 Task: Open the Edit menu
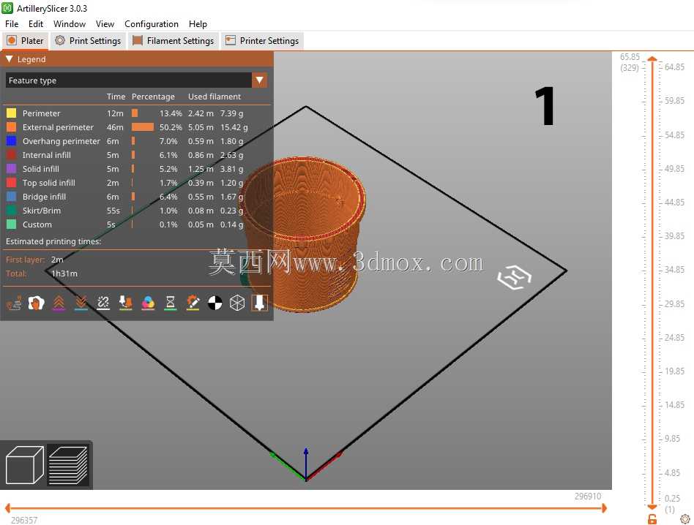coord(36,24)
